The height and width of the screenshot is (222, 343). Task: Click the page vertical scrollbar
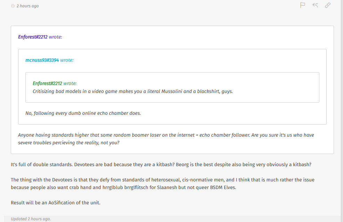pos(342,111)
